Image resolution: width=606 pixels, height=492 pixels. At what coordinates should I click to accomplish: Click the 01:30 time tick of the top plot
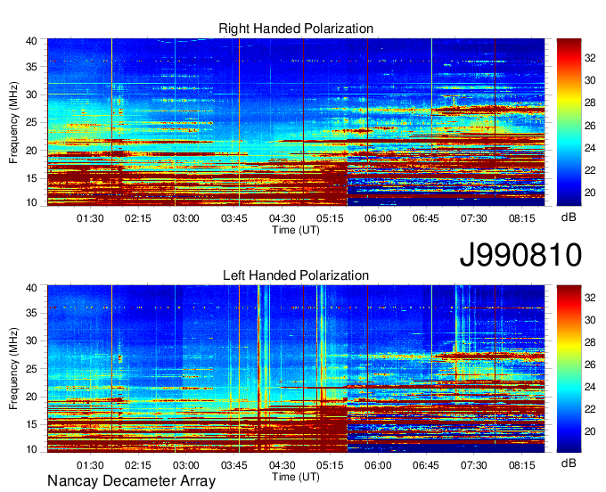pos(90,218)
